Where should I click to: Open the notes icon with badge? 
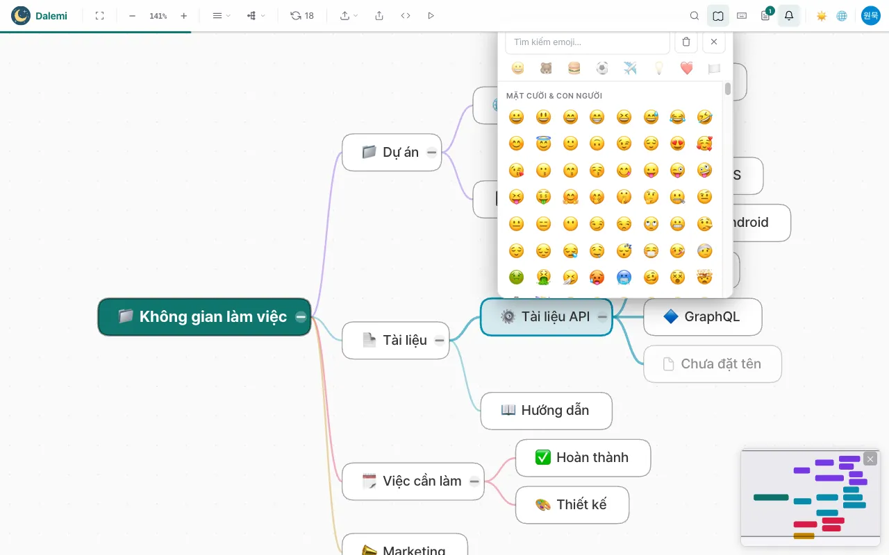(x=766, y=15)
